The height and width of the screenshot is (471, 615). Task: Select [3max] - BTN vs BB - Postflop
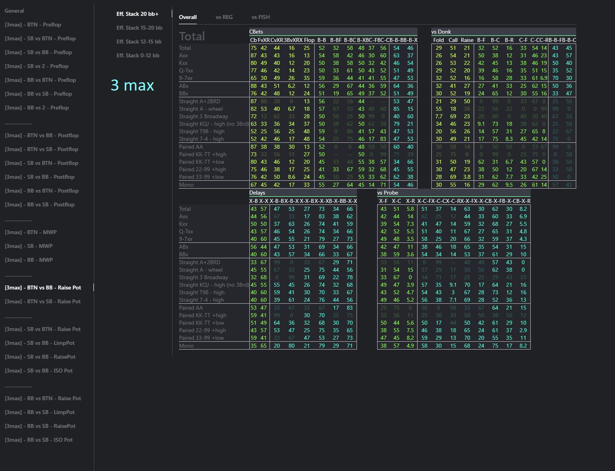pos(42,135)
